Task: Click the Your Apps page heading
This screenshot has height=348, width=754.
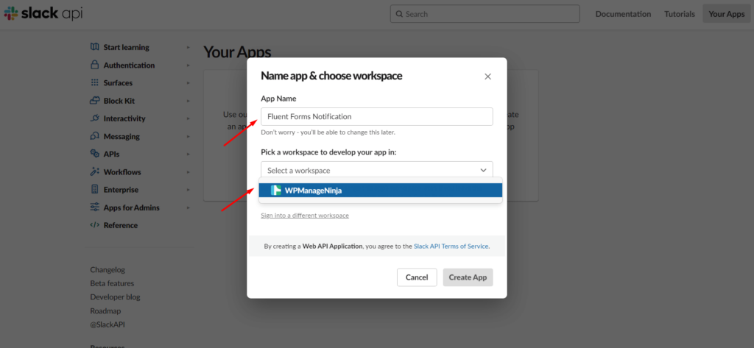Action: point(237,52)
